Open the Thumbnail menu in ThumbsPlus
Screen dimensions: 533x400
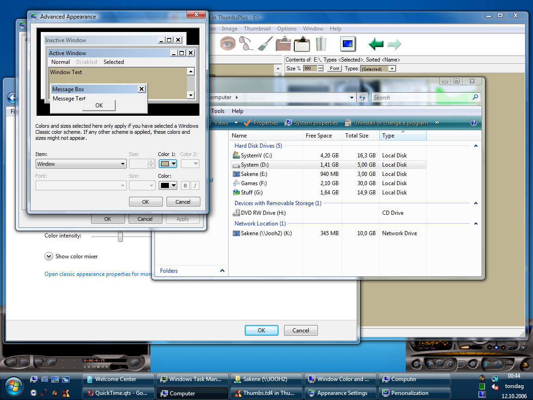257,29
